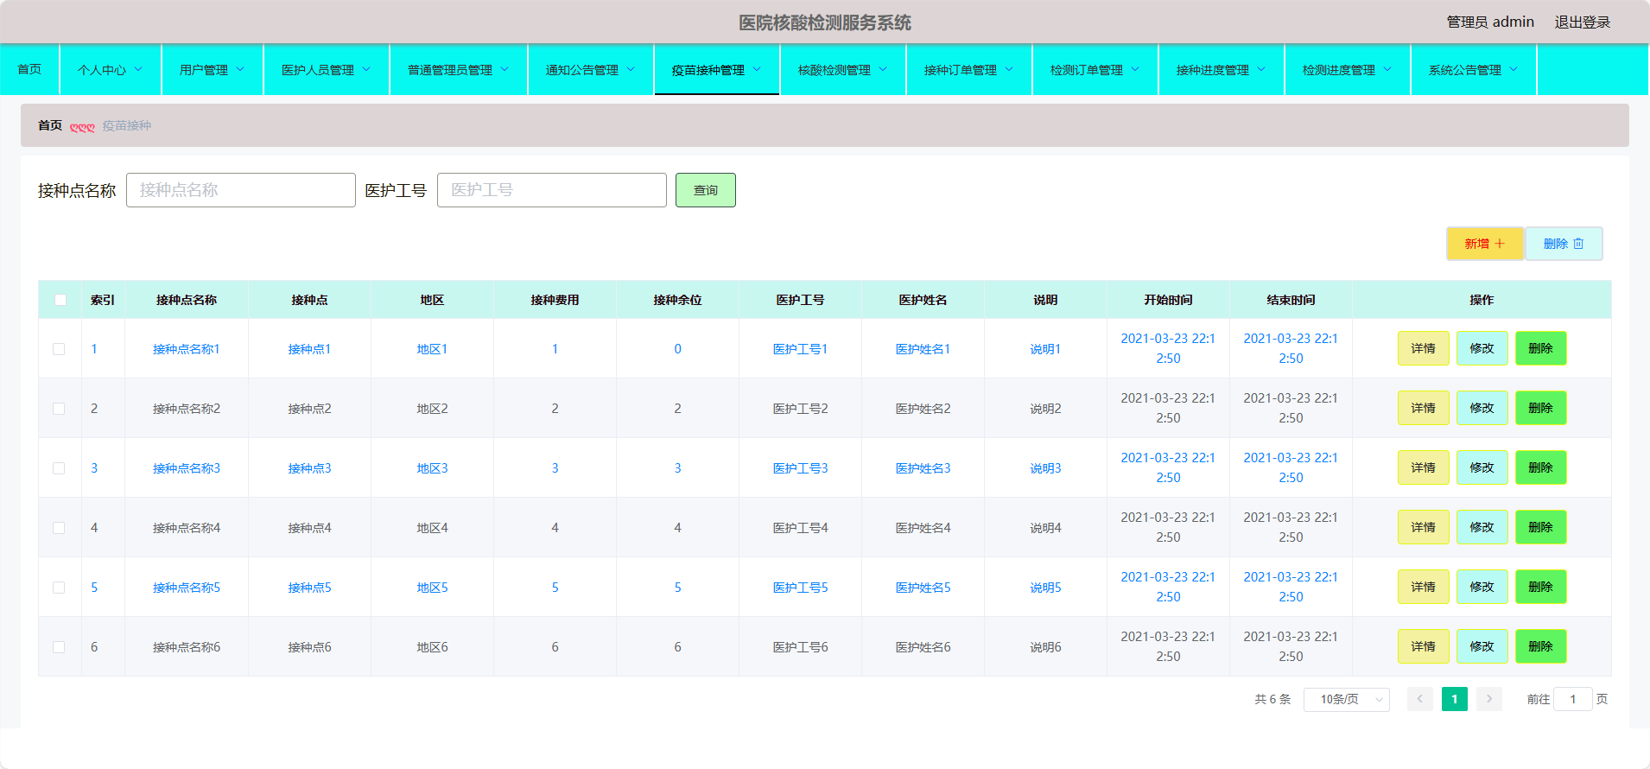Screen dimensions: 1650x769
Task: Check the box for row 接种点名称3
Action: tap(59, 468)
